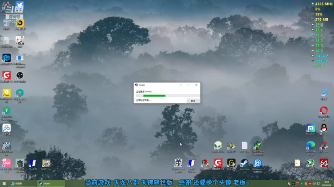Open the PAL.EXE desktop shortcut
Screen dimensions: 334x187
pyautogui.click(x=33, y=164)
